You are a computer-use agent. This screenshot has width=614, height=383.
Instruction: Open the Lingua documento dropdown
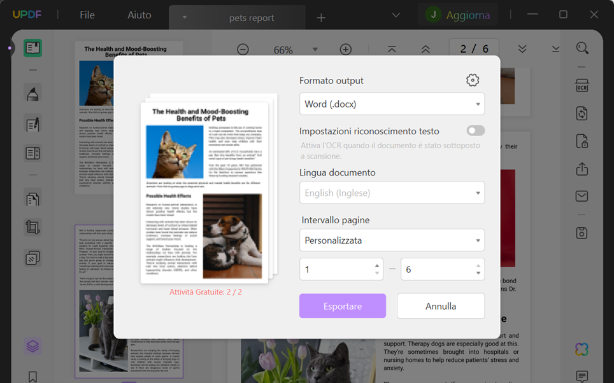[392, 193]
